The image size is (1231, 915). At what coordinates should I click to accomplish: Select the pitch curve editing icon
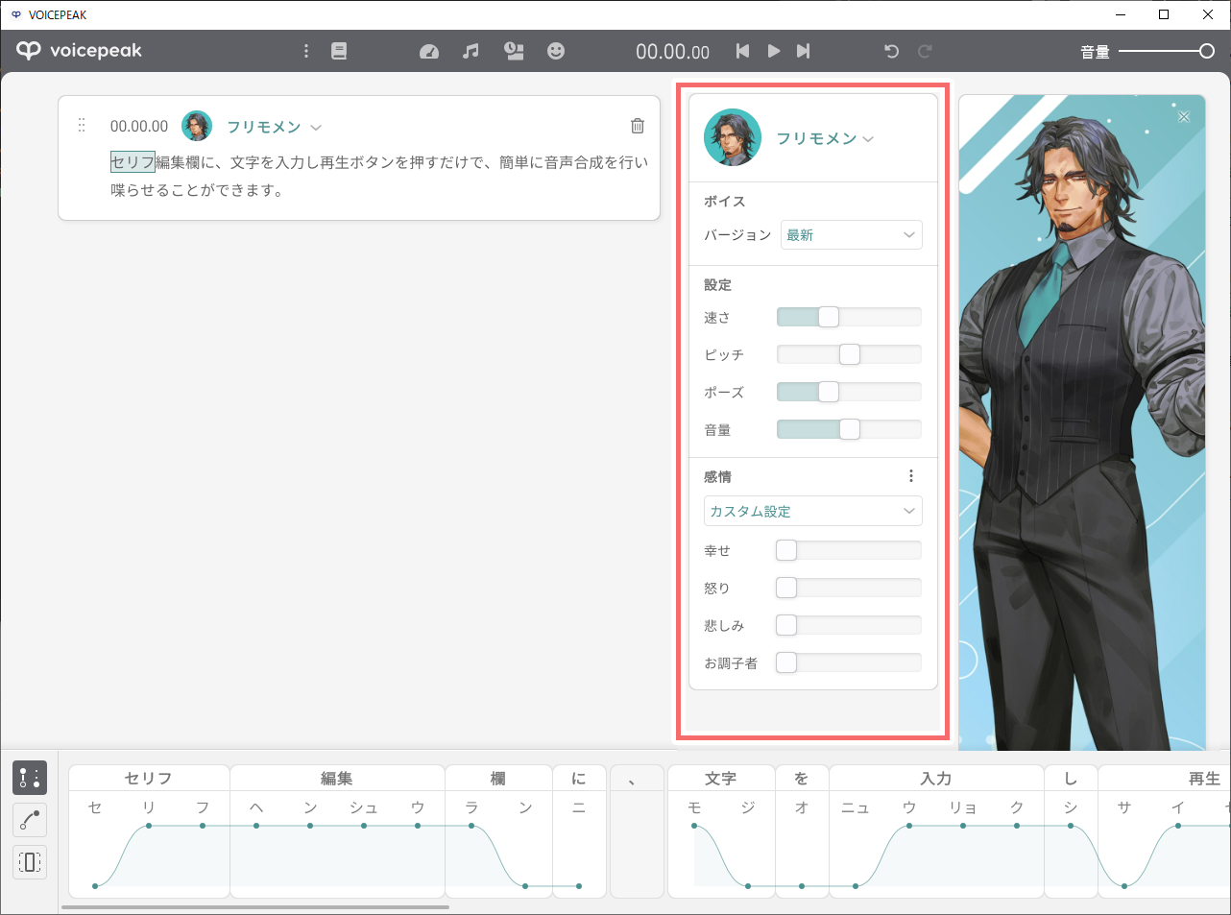pos(30,820)
